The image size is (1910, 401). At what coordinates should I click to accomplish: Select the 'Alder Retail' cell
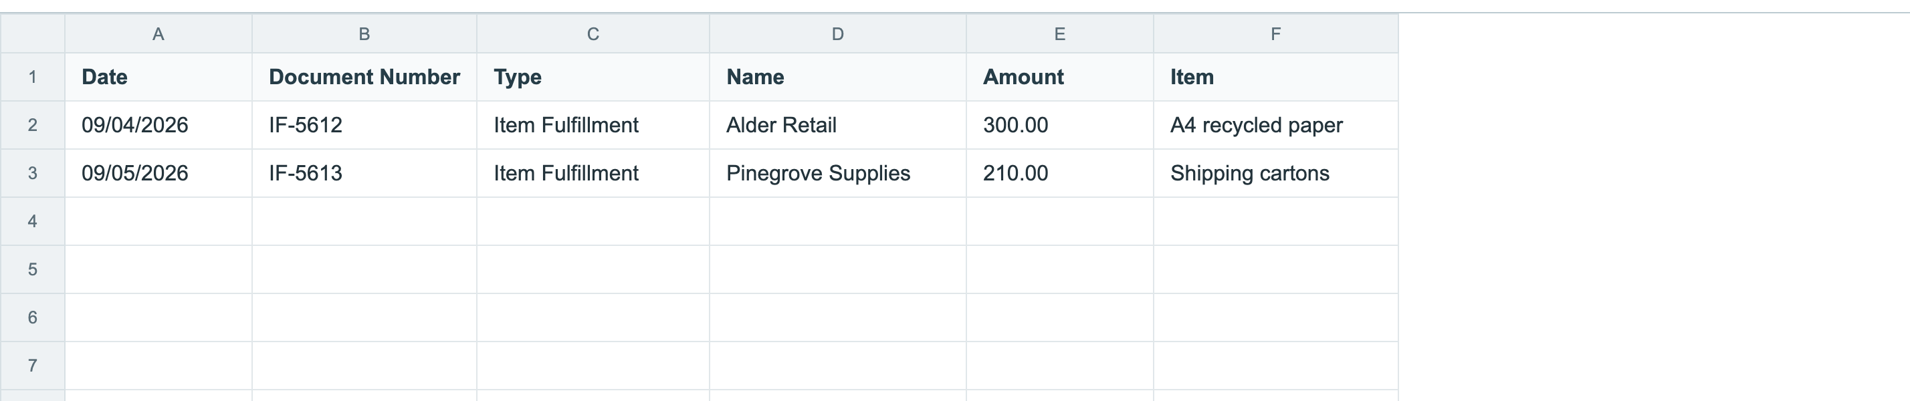[x=838, y=125]
